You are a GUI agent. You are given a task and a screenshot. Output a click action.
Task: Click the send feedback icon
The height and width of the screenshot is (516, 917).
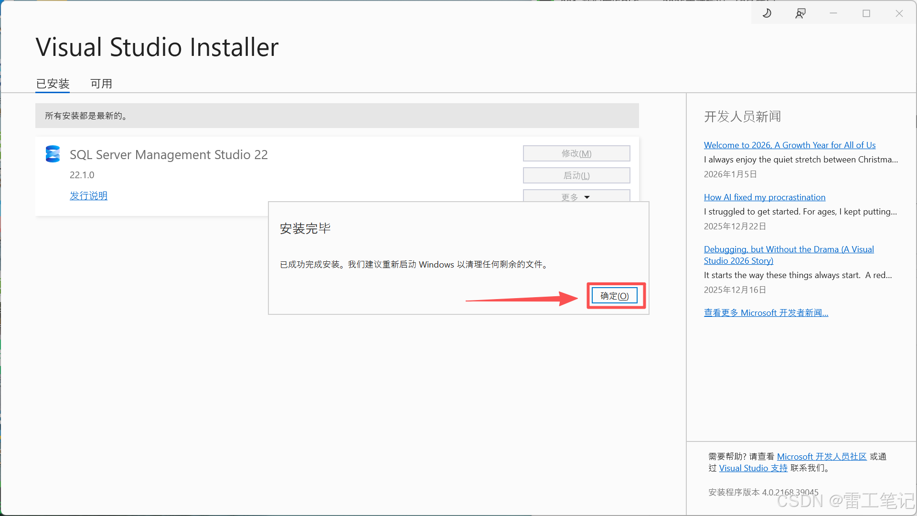800,13
